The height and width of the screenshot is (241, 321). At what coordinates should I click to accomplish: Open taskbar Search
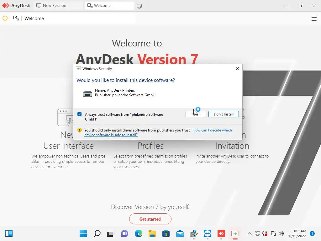click(97, 233)
